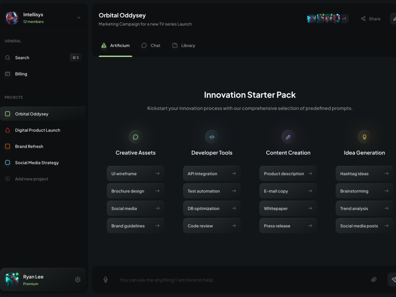Screen dimensions: 396x297
Task: Choose the Hashtag ideas prompt
Action: [x=364, y=173]
